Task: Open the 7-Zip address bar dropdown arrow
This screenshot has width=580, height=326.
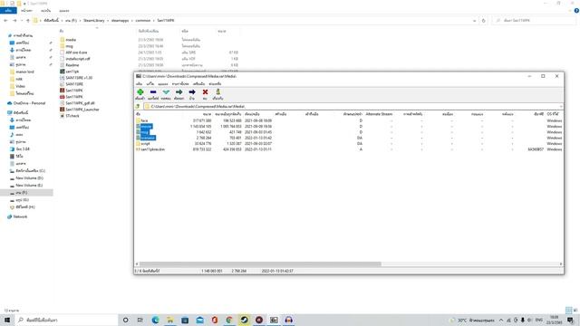Action: [561, 107]
